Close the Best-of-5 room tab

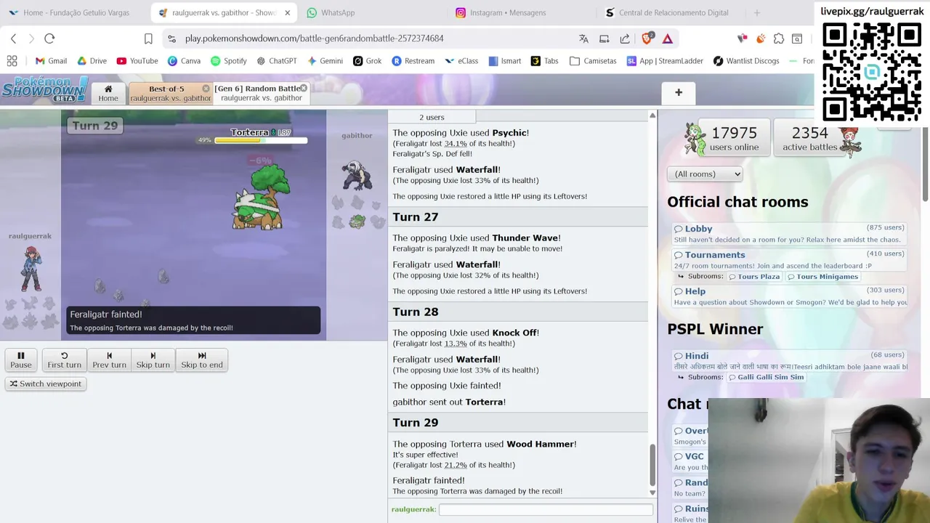[206, 89]
